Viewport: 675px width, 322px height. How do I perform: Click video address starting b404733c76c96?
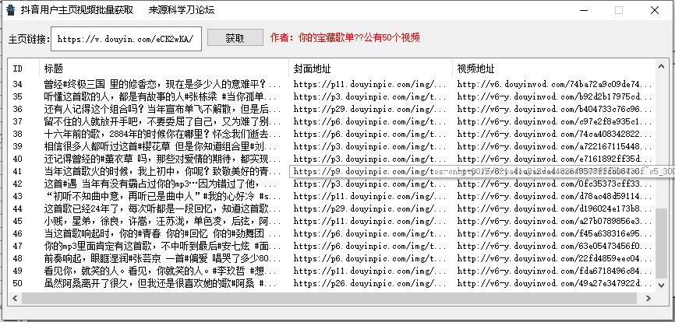[554, 109]
